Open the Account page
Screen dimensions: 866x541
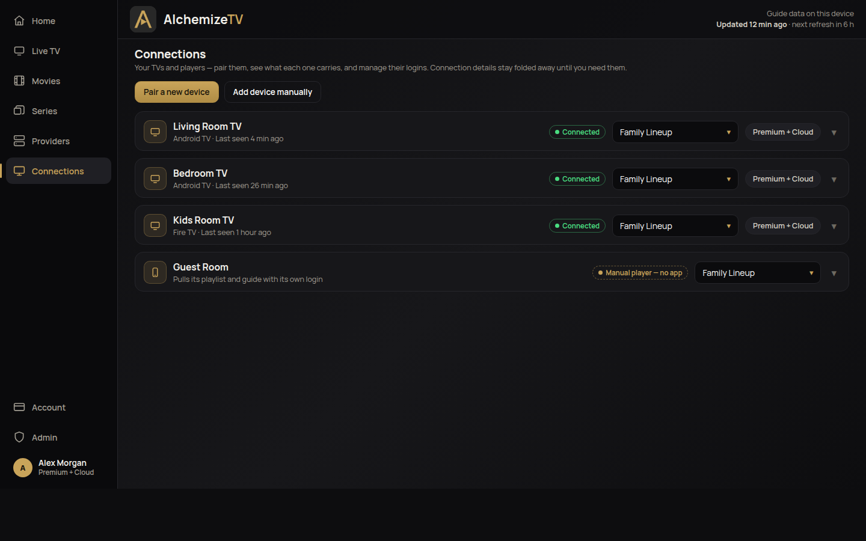(x=58, y=407)
